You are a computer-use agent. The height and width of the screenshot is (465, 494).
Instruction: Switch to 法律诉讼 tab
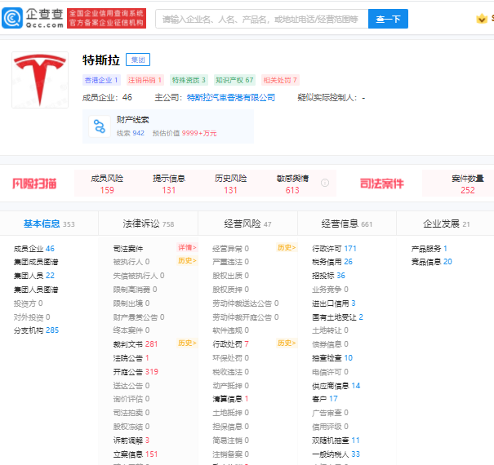point(149,224)
